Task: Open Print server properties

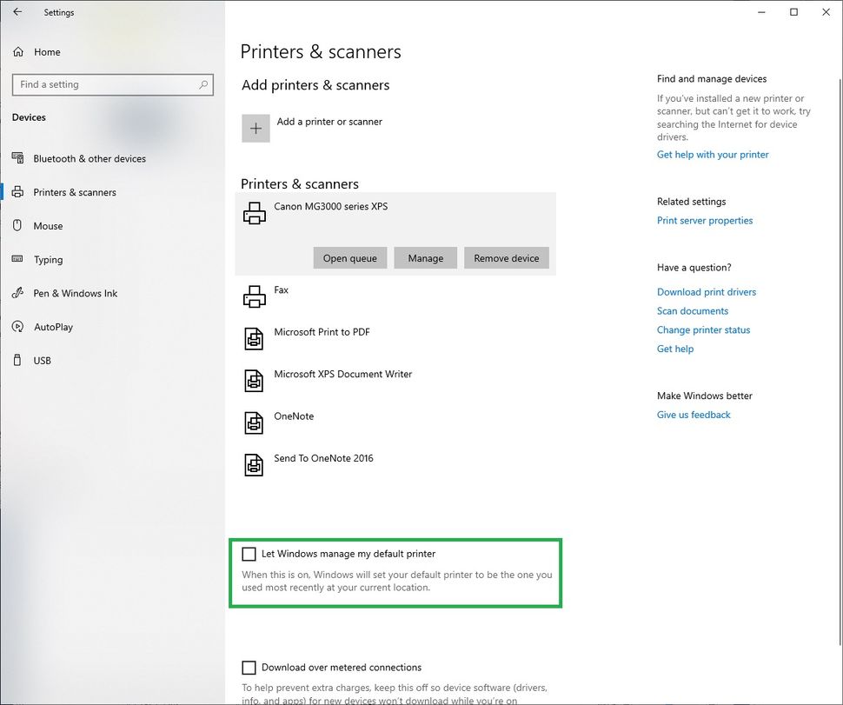Action: coord(704,220)
